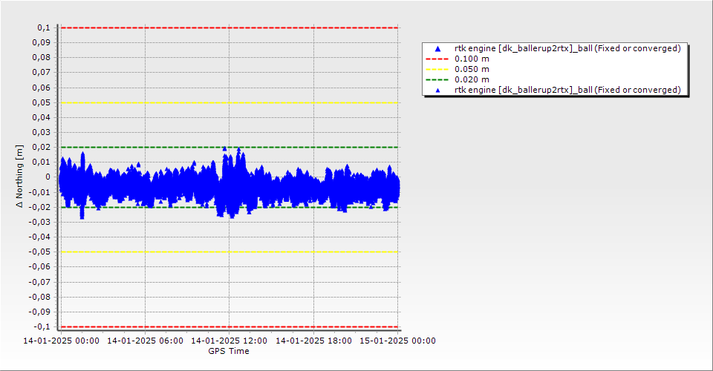Click the yellow dashed line legend sample
Image resolution: width=713 pixels, height=371 pixels.
[x=437, y=70]
